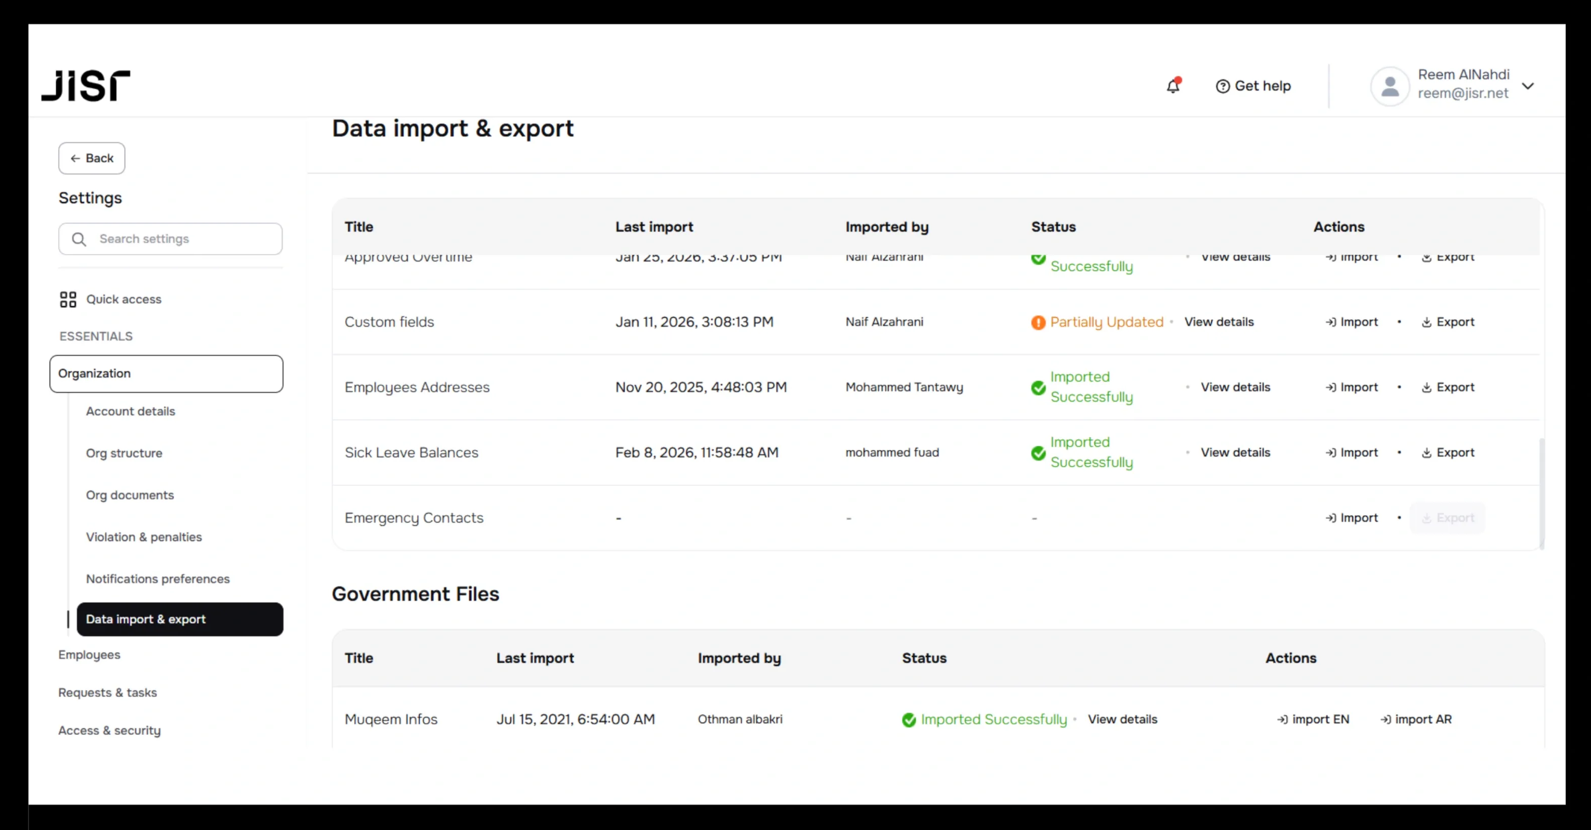
Task: Click the Import icon for Custom fields
Action: (x=1331, y=322)
